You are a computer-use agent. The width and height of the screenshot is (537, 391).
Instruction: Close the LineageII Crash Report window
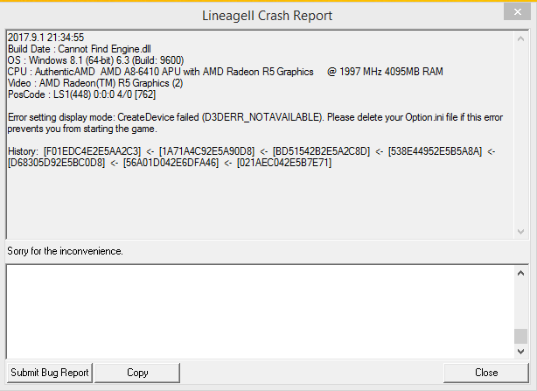click(x=517, y=12)
